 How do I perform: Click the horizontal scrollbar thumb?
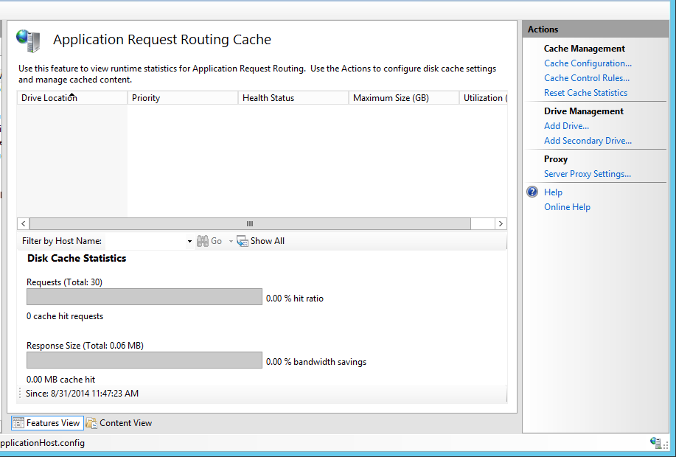click(250, 224)
